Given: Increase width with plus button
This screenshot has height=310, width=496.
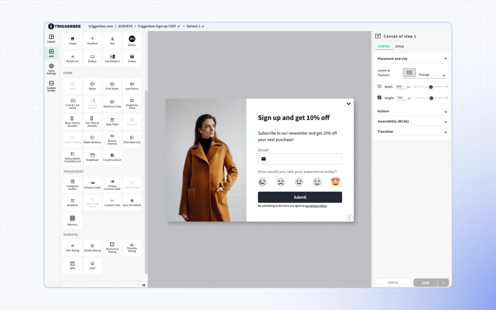Looking at the screenshot, I should coord(446,87).
